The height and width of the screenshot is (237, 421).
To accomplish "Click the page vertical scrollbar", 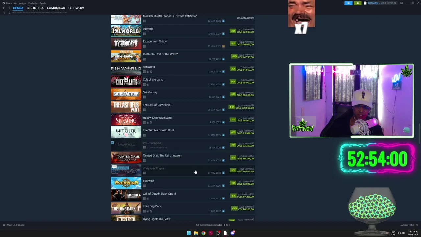I will [x=420, y=133].
